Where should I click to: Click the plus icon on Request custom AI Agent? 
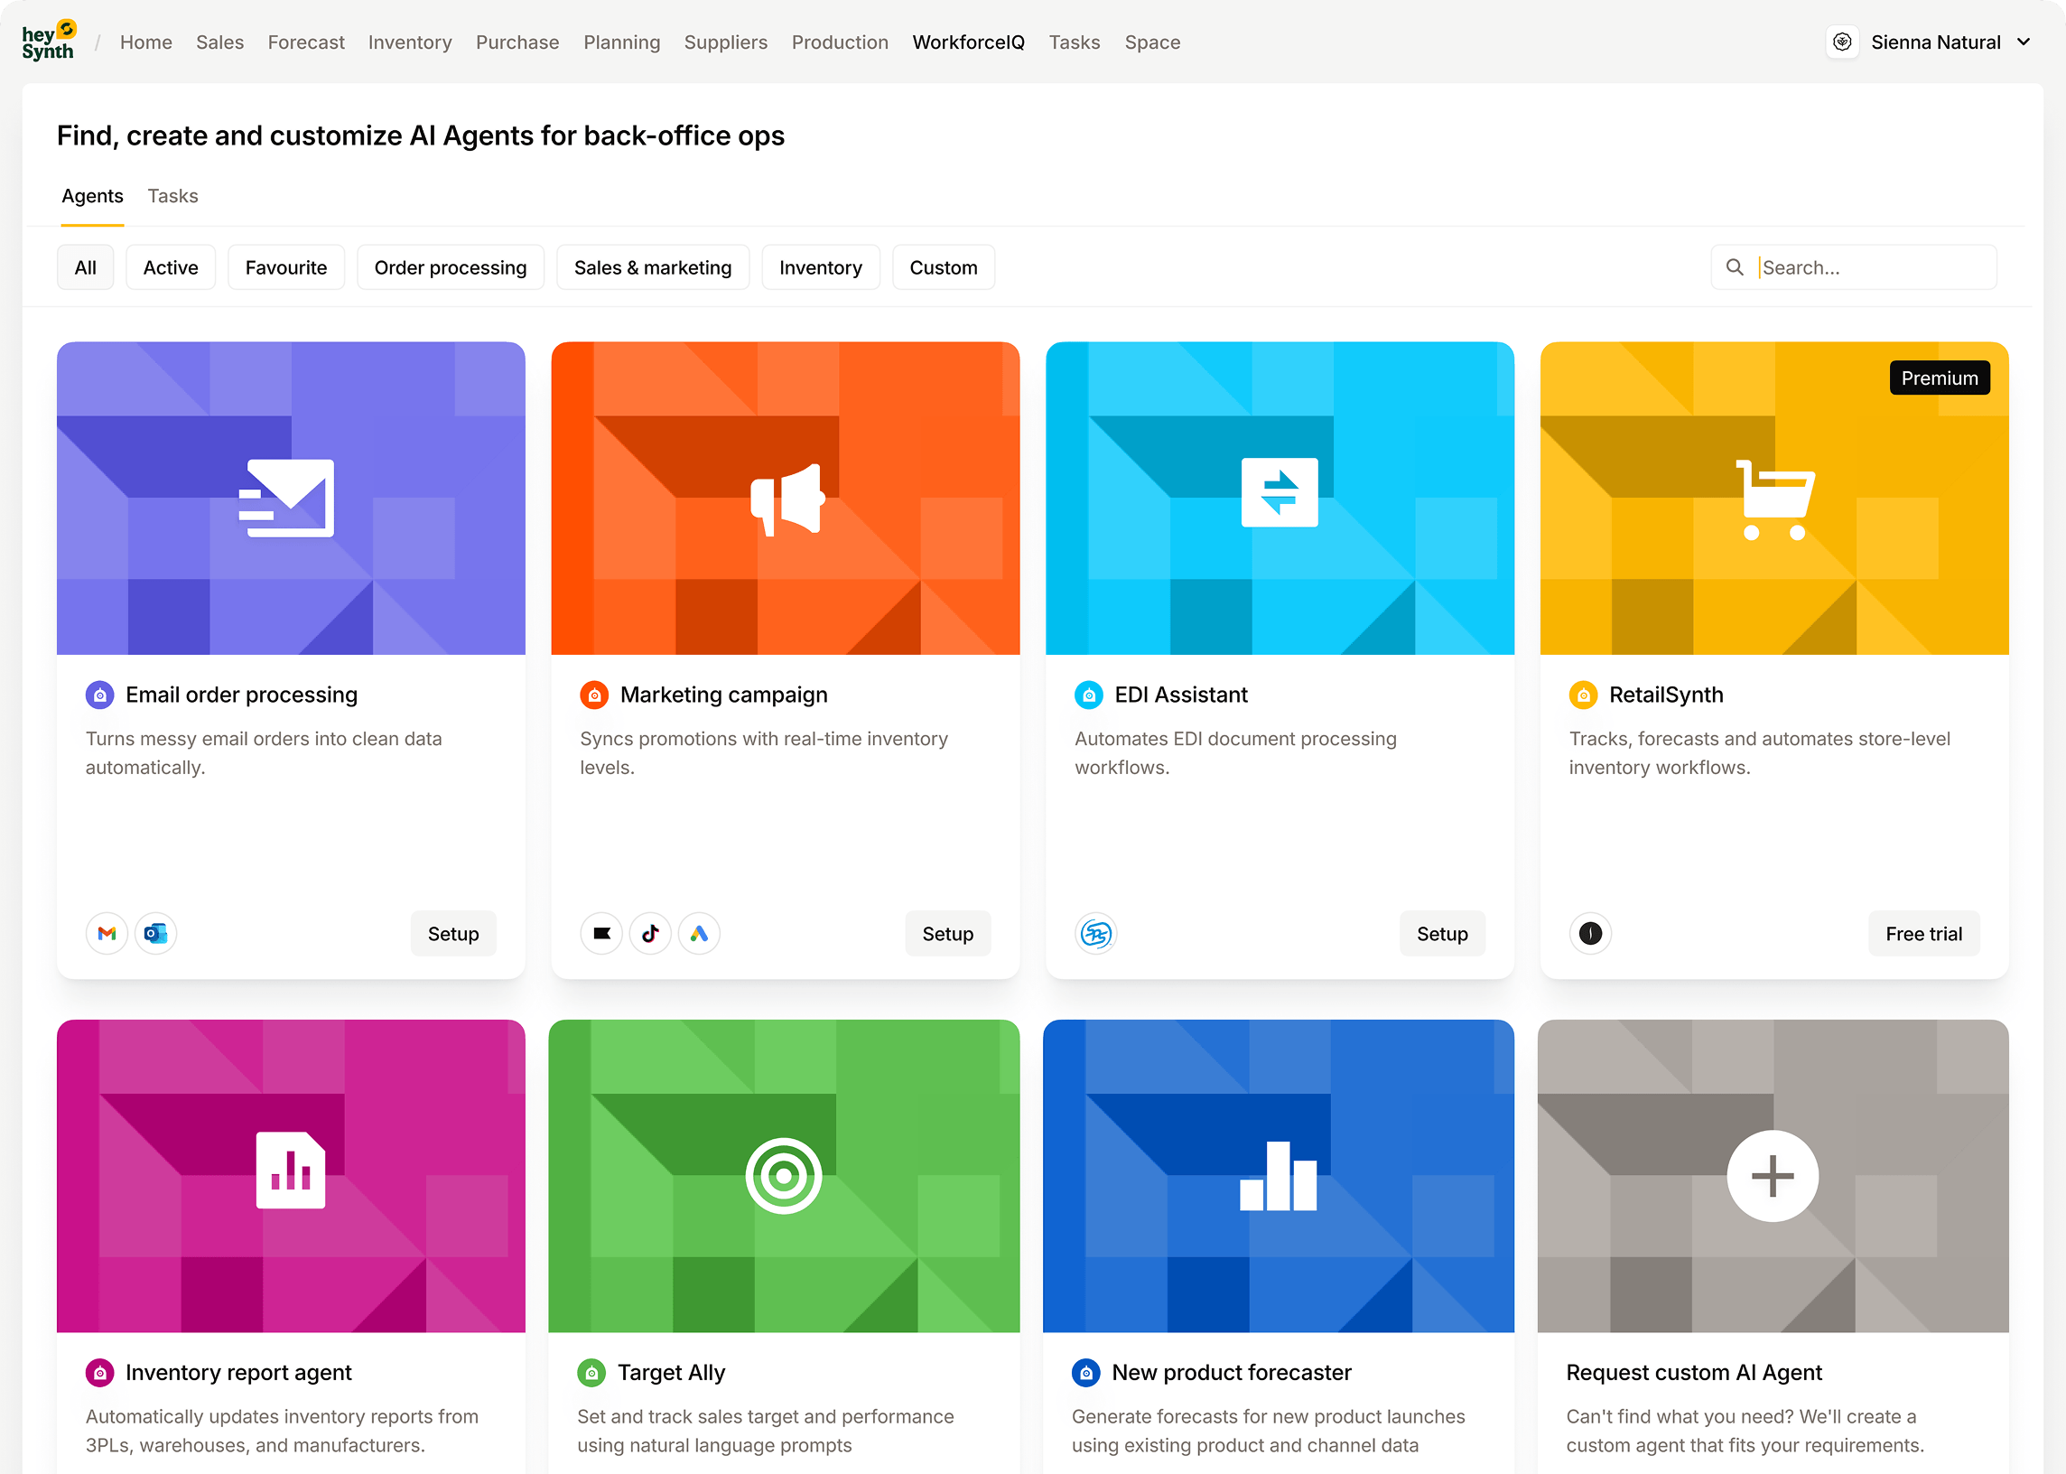pyautogui.click(x=1771, y=1175)
